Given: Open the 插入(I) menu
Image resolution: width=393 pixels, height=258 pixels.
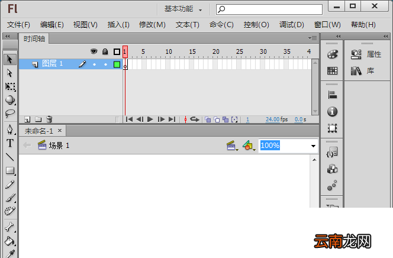Looking at the screenshot, I should point(118,25).
